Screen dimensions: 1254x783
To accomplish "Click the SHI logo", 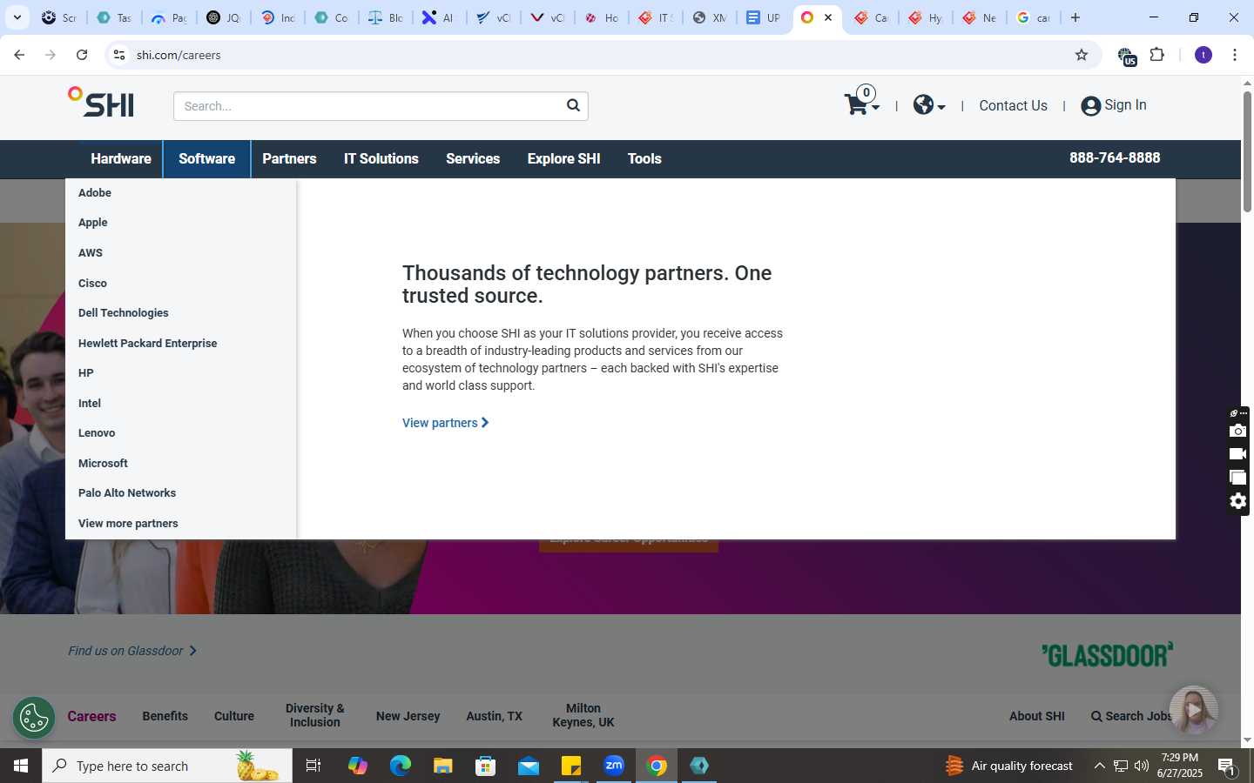I will pyautogui.click(x=101, y=103).
